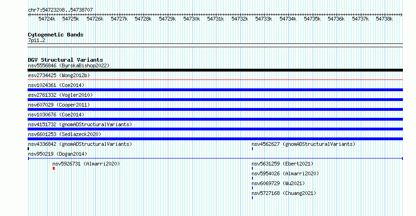
Task: Click the blue bar under esv2761332
Action: (x=215, y=100)
